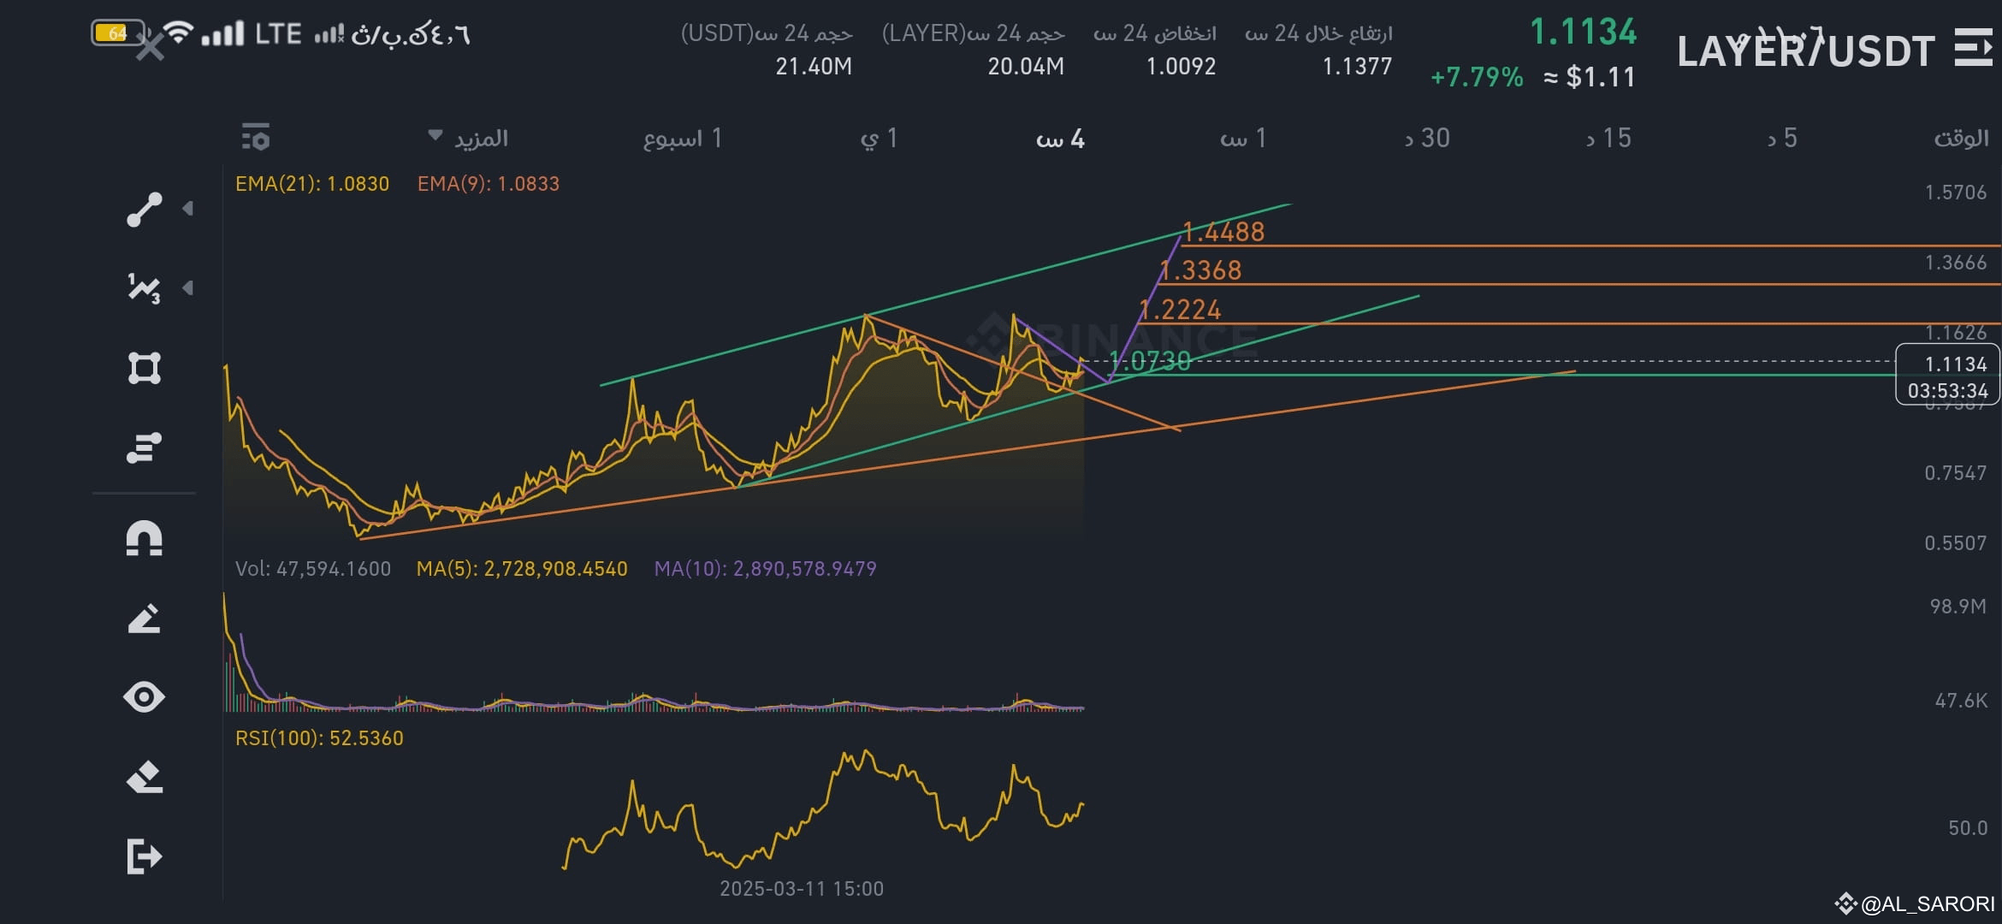Exit drawing mode with the exit icon

144,856
